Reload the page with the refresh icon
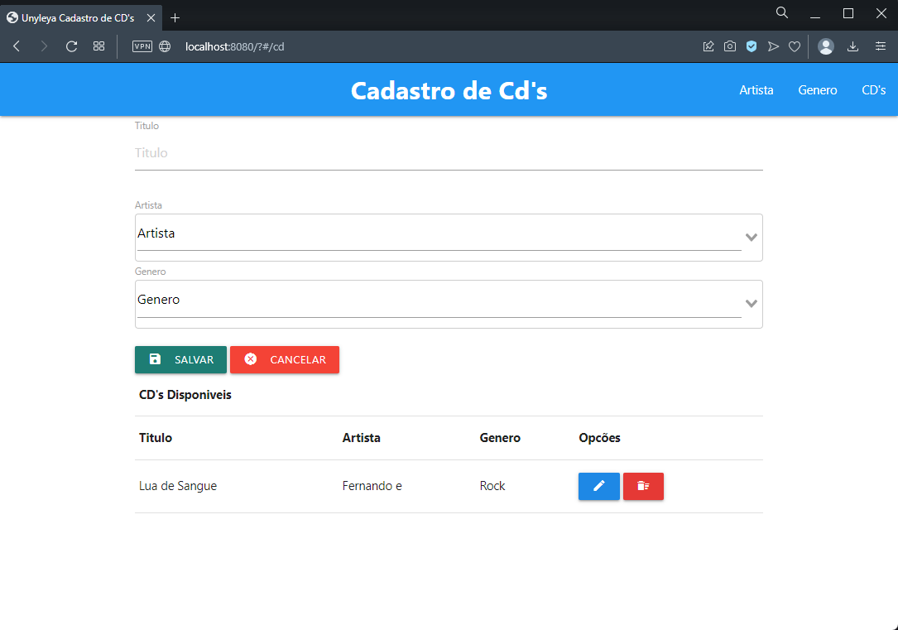The width and height of the screenshot is (898, 630). click(70, 46)
